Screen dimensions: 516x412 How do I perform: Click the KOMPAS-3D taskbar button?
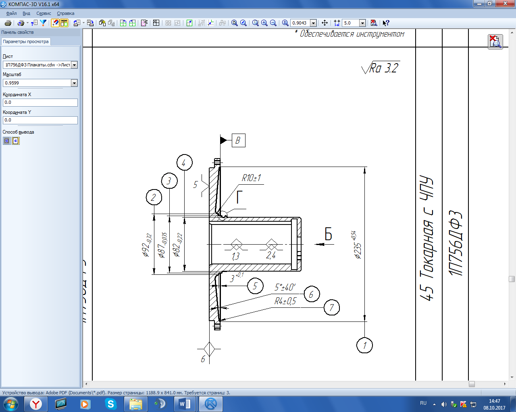[211, 404]
